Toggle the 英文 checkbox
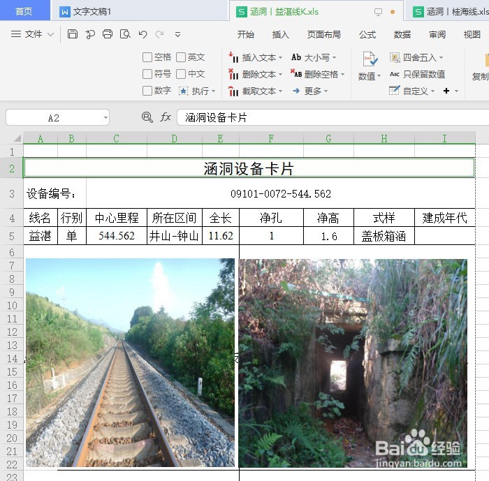This screenshot has height=481, width=489. pyautogui.click(x=181, y=57)
